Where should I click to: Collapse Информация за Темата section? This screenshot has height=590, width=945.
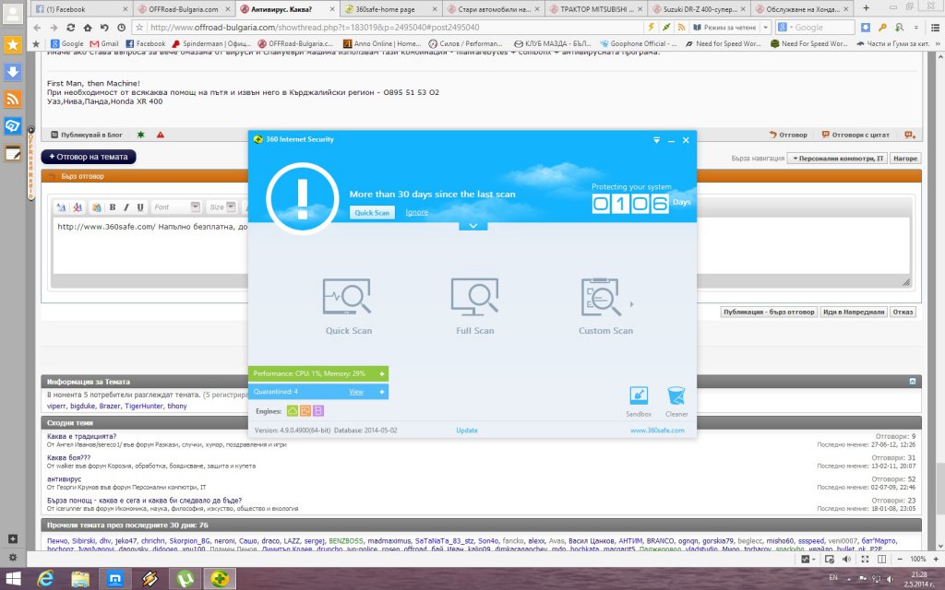(x=913, y=382)
